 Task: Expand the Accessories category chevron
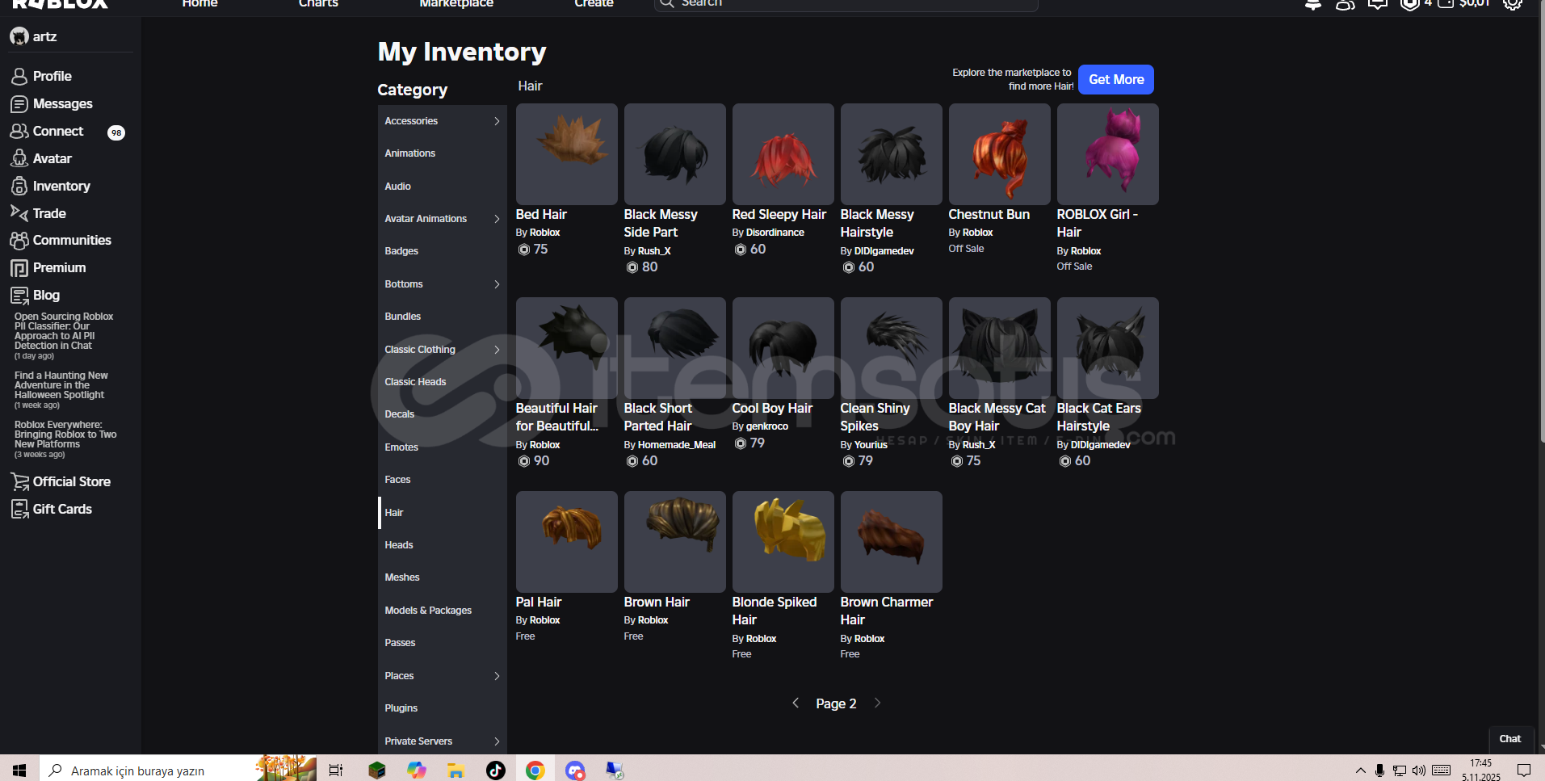pyautogui.click(x=497, y=121)
